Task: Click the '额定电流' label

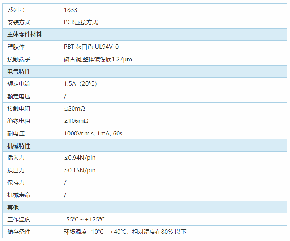Action: [19, 84]
